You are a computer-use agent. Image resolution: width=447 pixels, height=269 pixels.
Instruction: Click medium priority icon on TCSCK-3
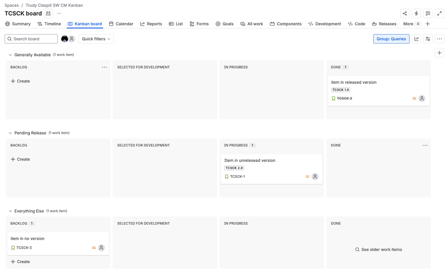click(94, 248)
